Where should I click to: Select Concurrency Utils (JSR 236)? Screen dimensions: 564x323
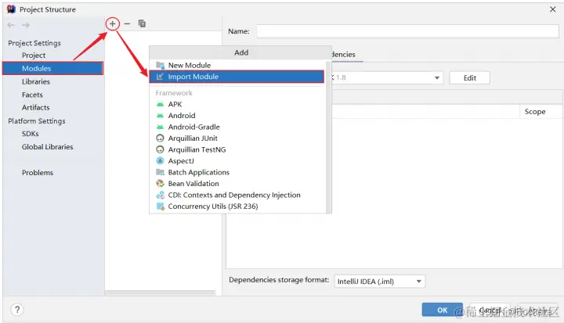pos(237,206)
